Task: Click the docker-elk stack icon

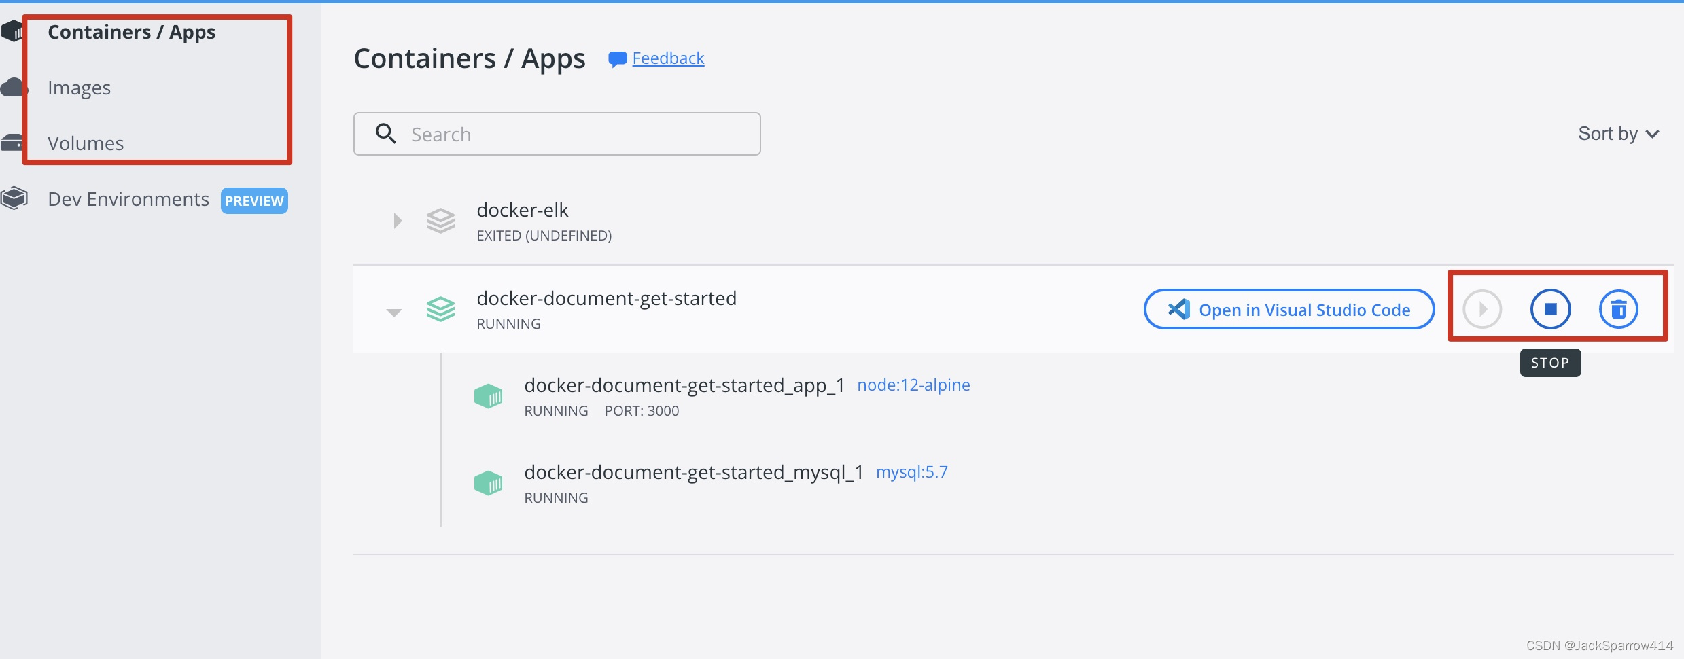Action: point(440,221)
